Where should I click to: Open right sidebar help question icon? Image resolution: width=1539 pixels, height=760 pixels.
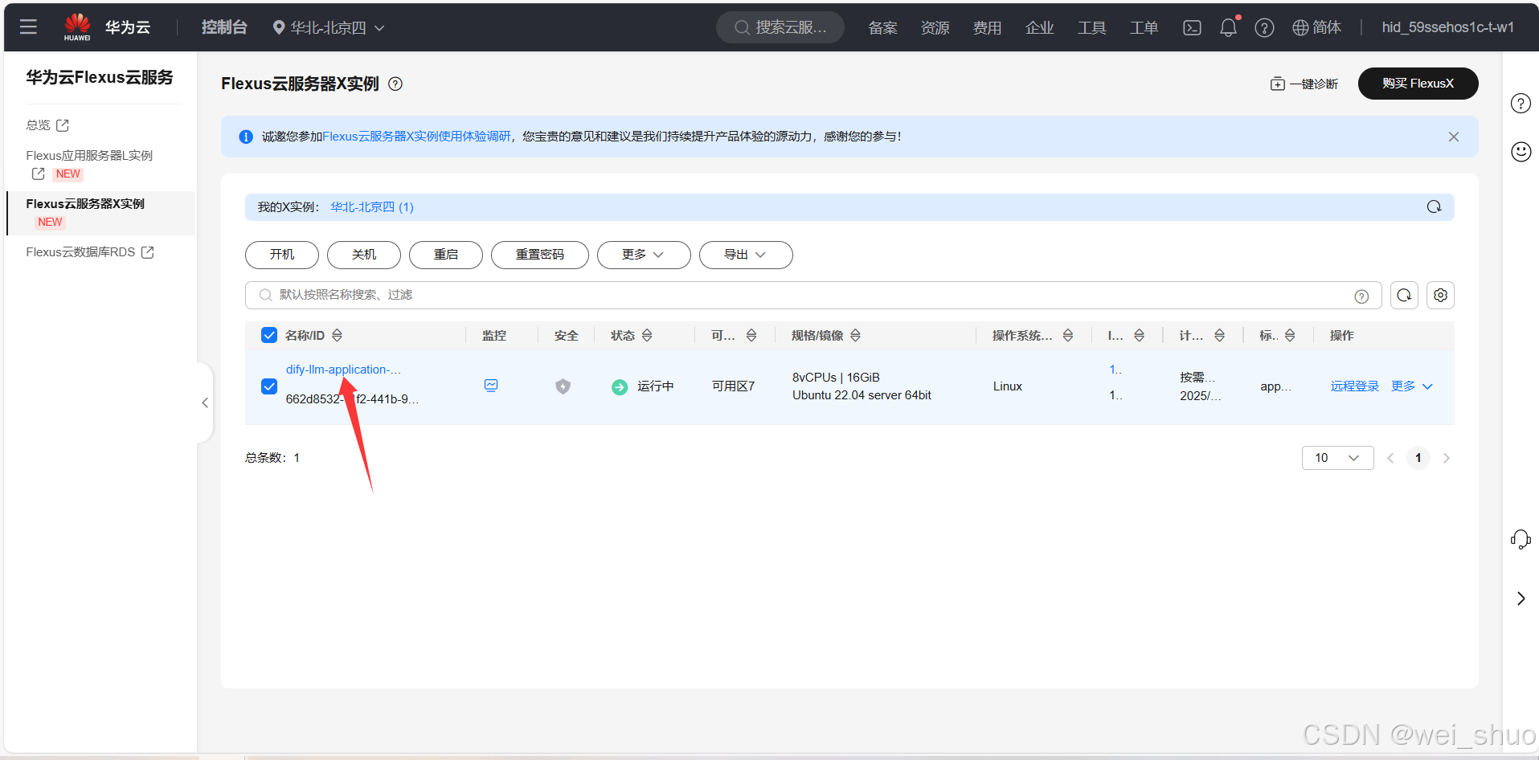click(1521, 104)
